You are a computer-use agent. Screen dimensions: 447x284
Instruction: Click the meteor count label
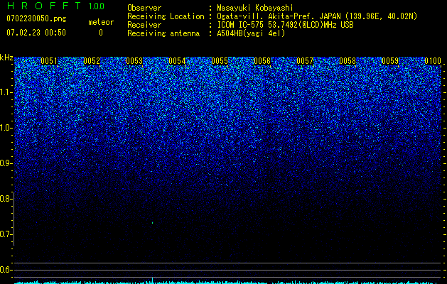[101, 22]
